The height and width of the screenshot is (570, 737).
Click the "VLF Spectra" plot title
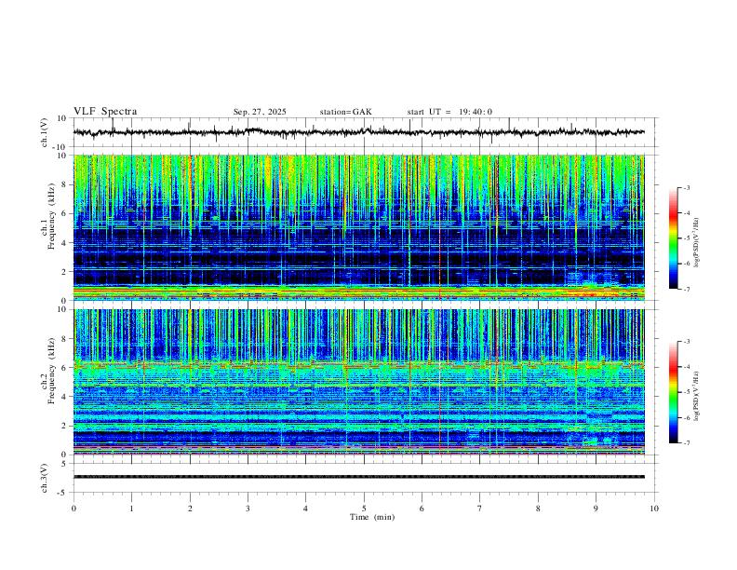tap(105, 112)
